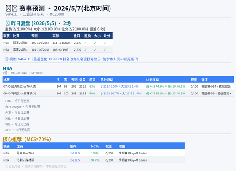Click the predicted total 208
Image resolution: width=236 pixels, height=171 pixels.
point(74,94)
